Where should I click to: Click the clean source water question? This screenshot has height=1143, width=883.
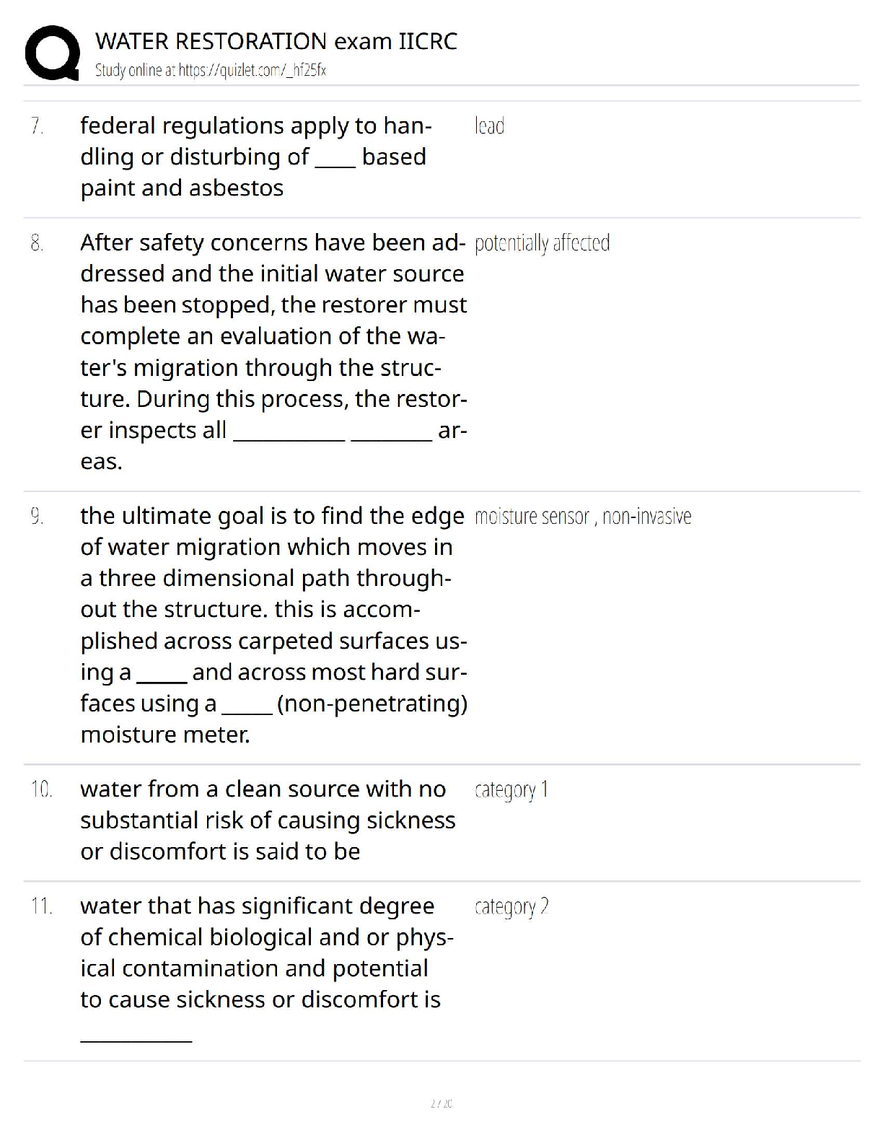pos(267,820)
